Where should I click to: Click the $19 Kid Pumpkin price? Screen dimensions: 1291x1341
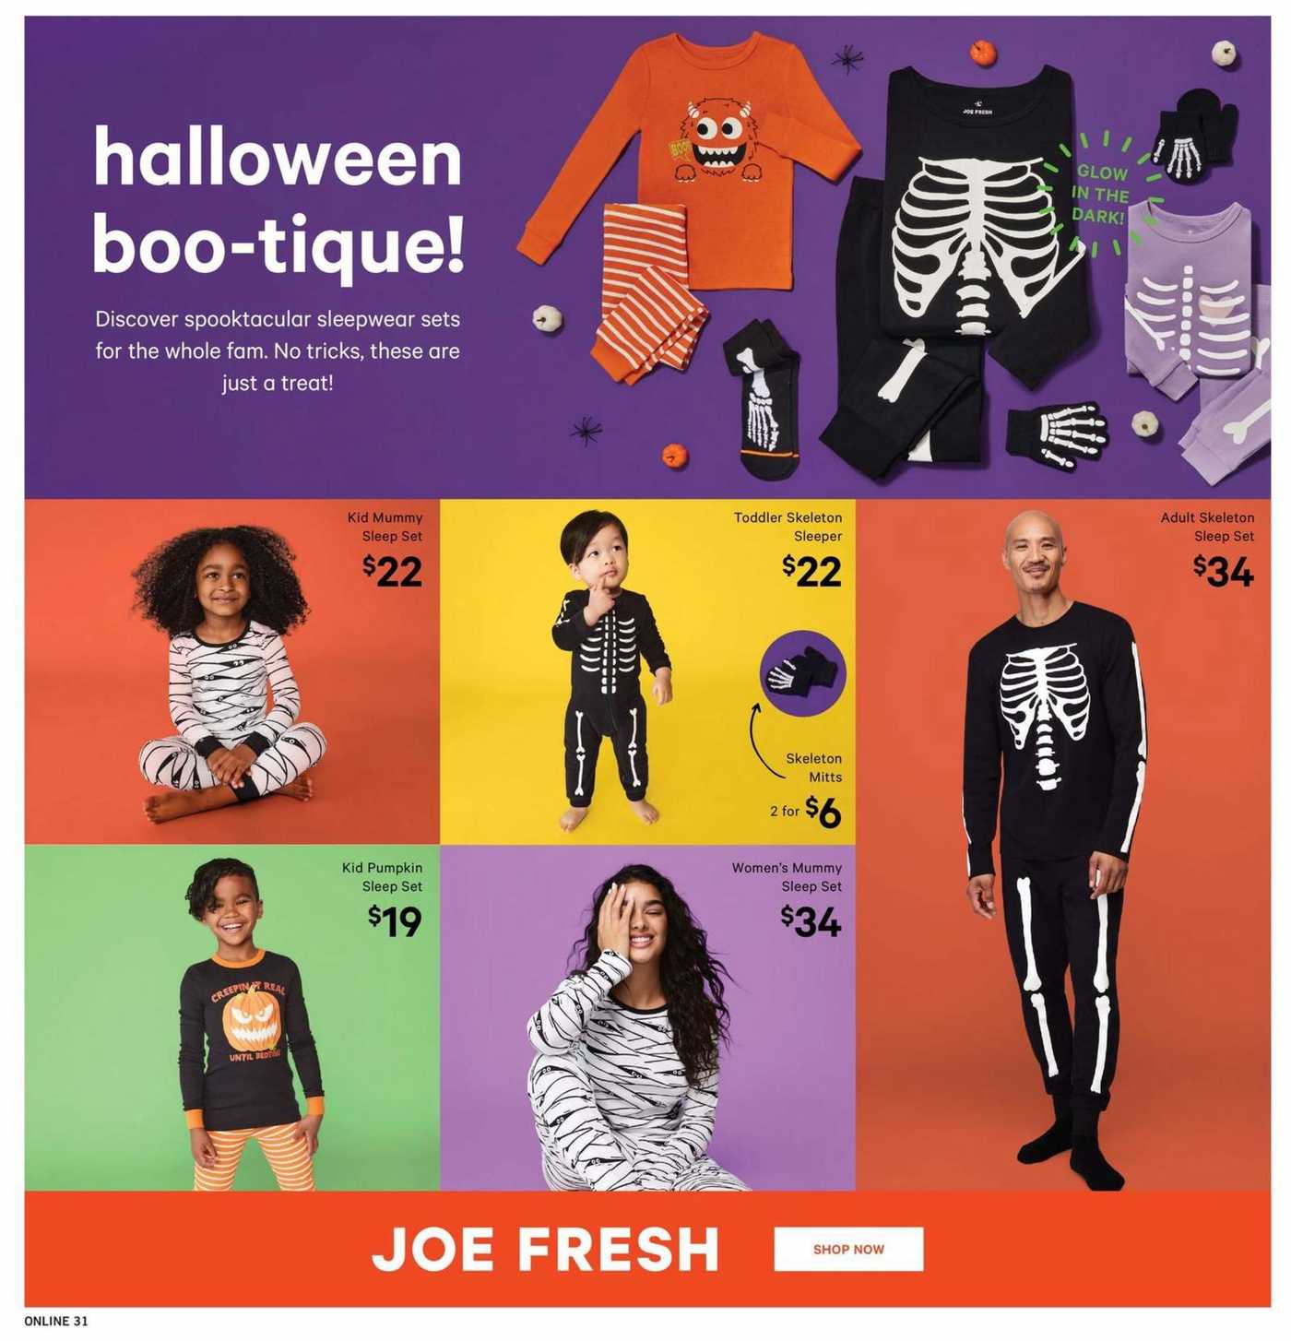(x=395, y=920)
